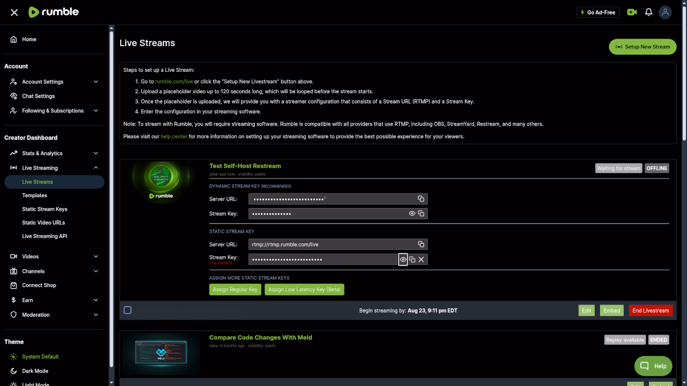Open Connect Shop
Viewport: 687px width, 386px height.
pyautogui.click(x=39, y=285)
